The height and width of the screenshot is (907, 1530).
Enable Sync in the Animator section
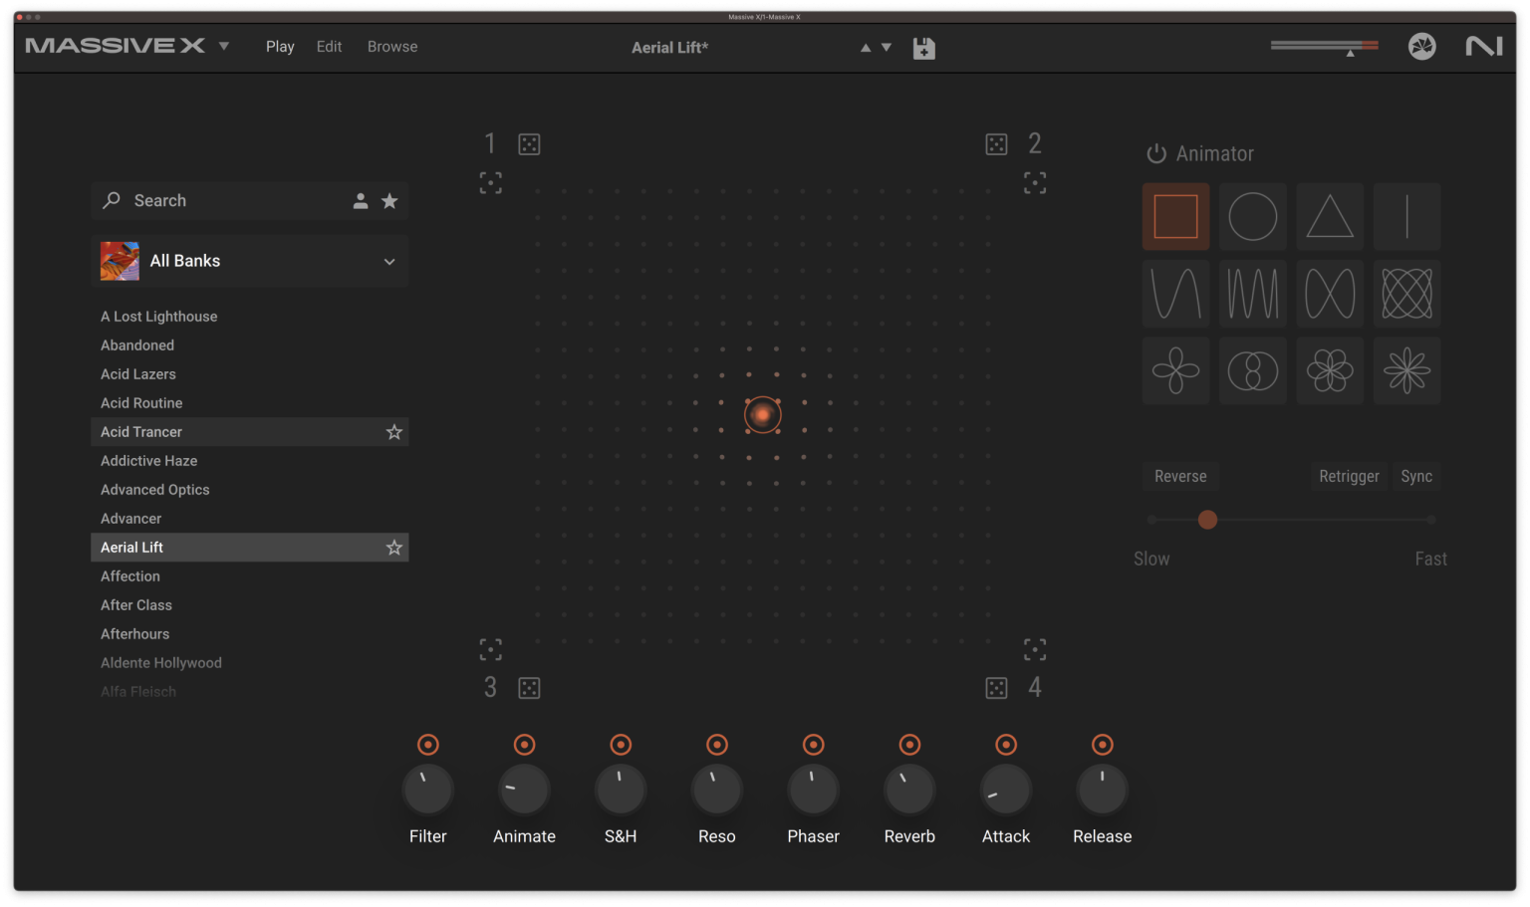[x=1415, y=476]
